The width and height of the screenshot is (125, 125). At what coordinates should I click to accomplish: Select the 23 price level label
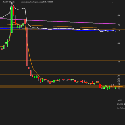[x=118, y=81]
